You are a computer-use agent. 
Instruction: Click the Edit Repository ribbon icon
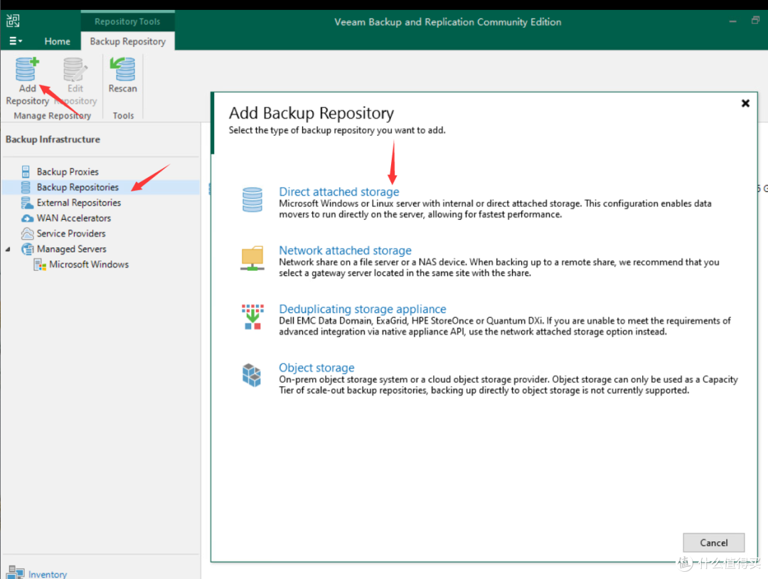(x=75, y=70)
